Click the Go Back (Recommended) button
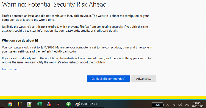Image resolution: width=206 pixels, height=108 pixels. click(x=108, y=78)
